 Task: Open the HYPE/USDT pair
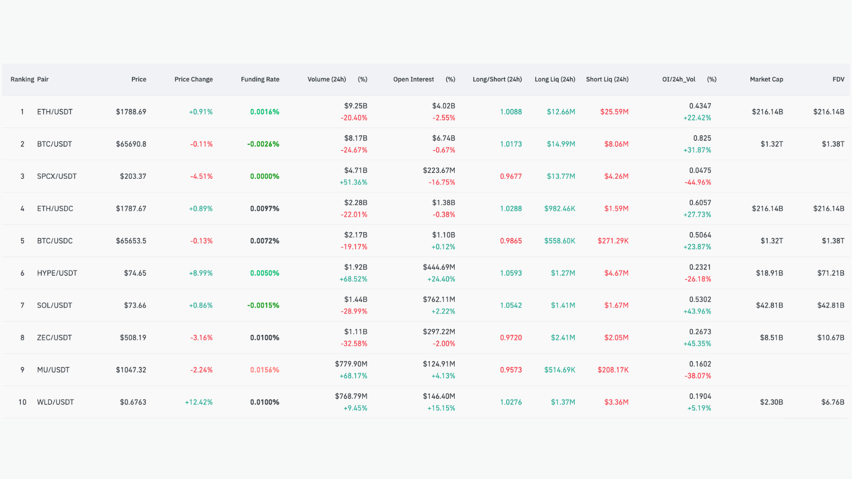(57, 273)
